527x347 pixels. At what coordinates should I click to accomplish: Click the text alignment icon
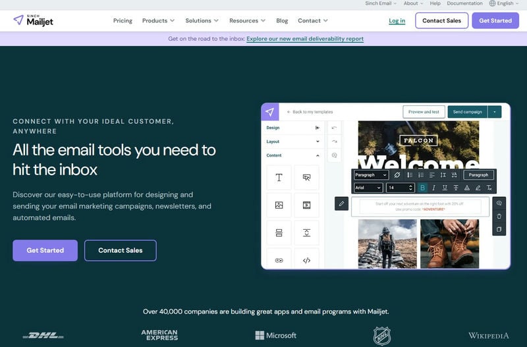pyautogui.click(x=432, y=174)
